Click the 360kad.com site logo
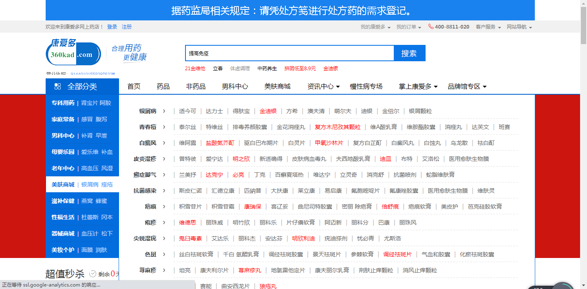The height and width of the screenshot is (289, 587). [x=73, y=52]
